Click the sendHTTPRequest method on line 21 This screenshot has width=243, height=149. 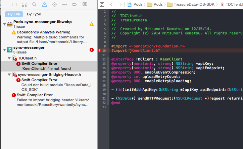(x=177, y=98)
